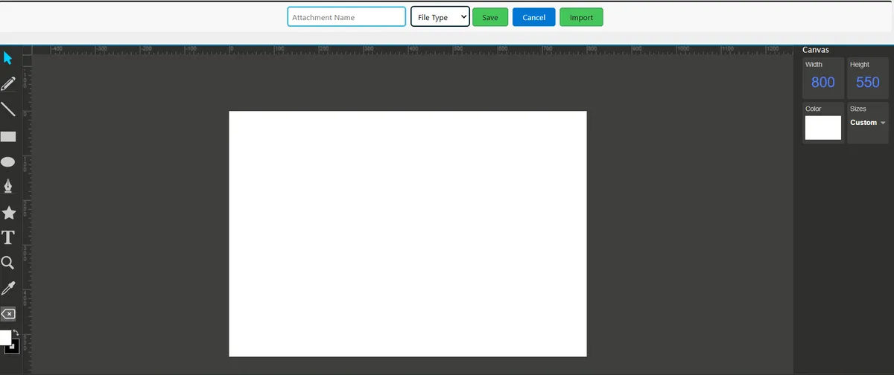This screenshot has width=894, height=375.
Task: Open the white fill color swatch
Action: click(x=4, y=338)
